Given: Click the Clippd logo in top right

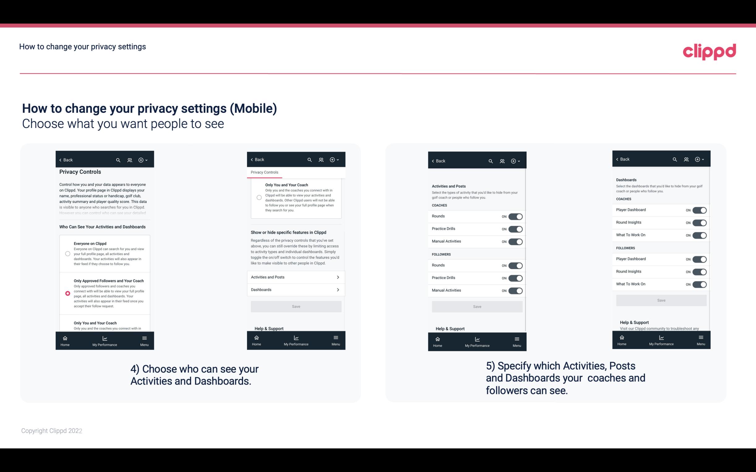Looking at the screenshot, I should tap(709, 50).
